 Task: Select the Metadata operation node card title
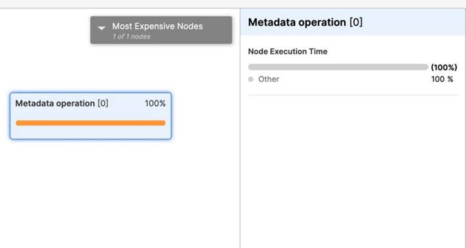click(55, 104)
